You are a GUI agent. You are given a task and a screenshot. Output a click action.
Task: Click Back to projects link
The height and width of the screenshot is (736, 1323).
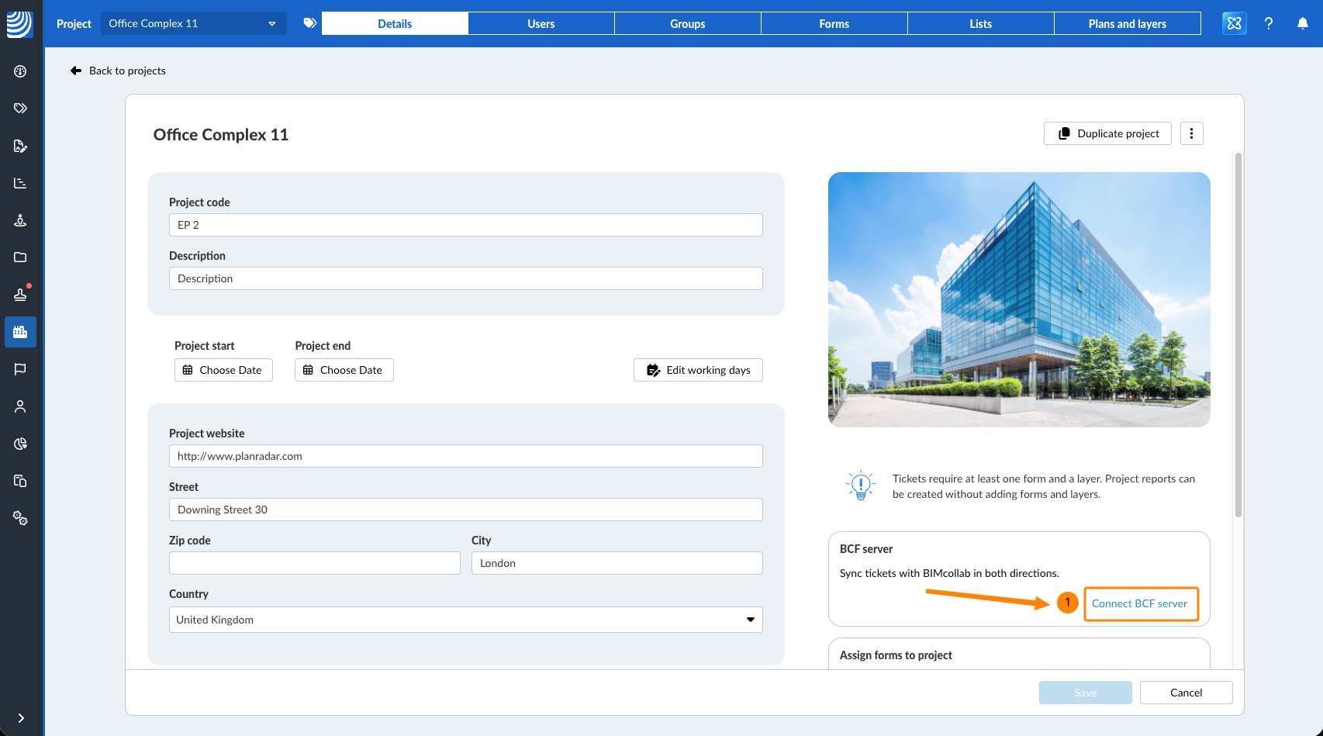pos(127,71)
